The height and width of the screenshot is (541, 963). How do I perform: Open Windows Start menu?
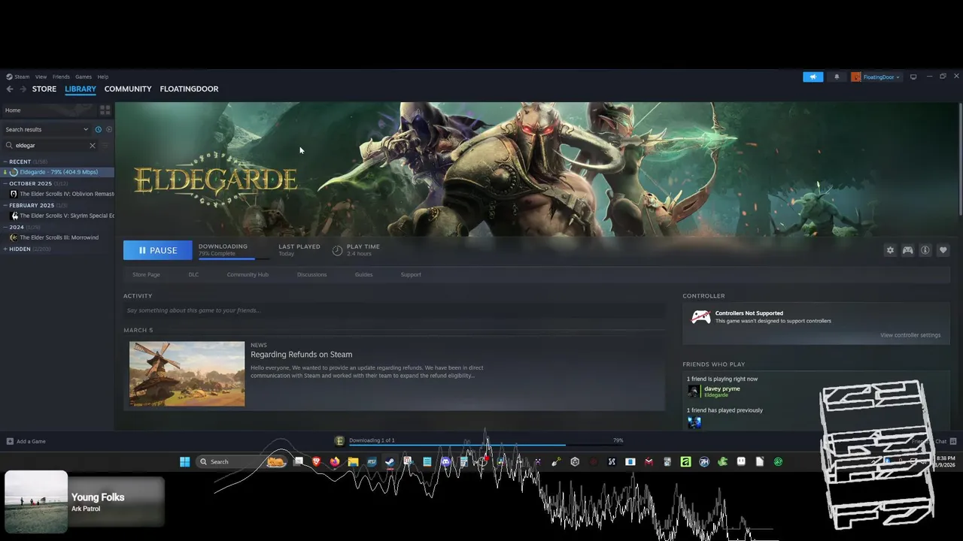tap(185, 461)
